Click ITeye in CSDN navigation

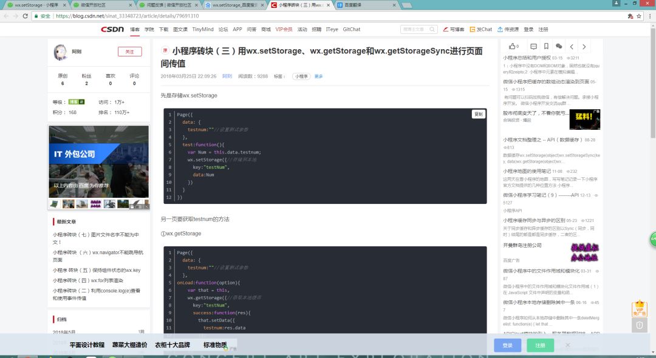(x=332, y=29)
